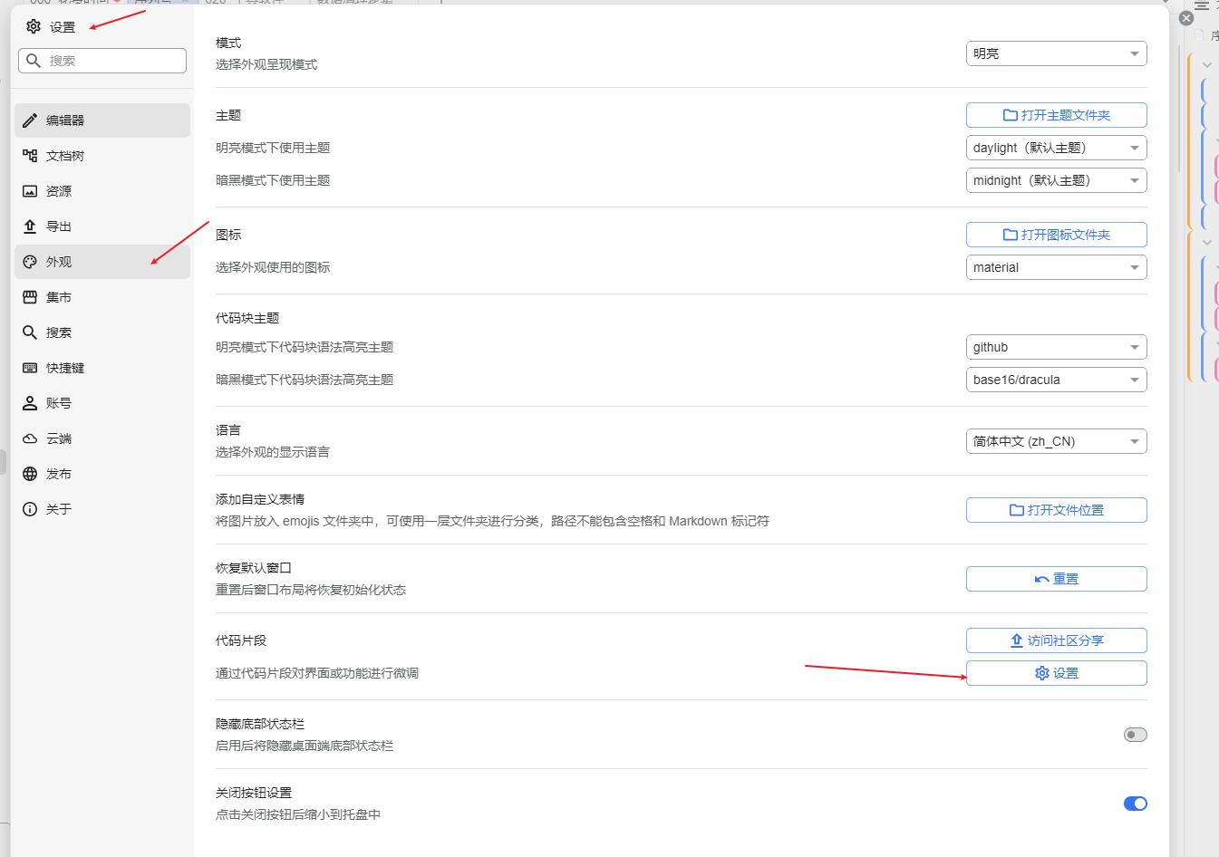Select 外观 in the settings sidebar

(x=102, y=262)
